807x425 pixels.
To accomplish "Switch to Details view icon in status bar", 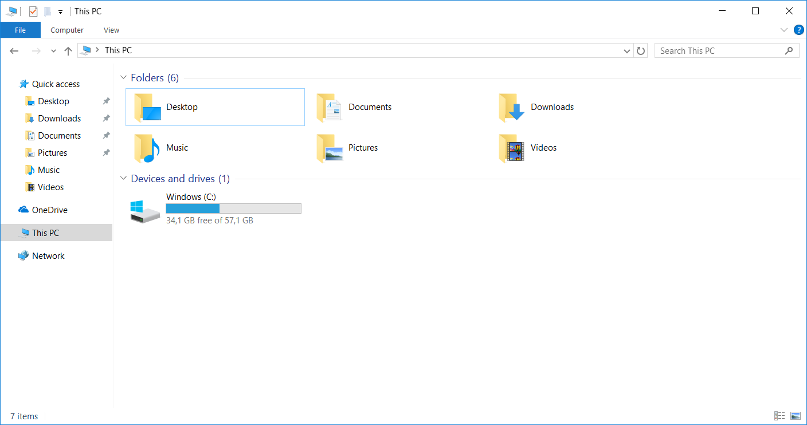I will (779, 416).
